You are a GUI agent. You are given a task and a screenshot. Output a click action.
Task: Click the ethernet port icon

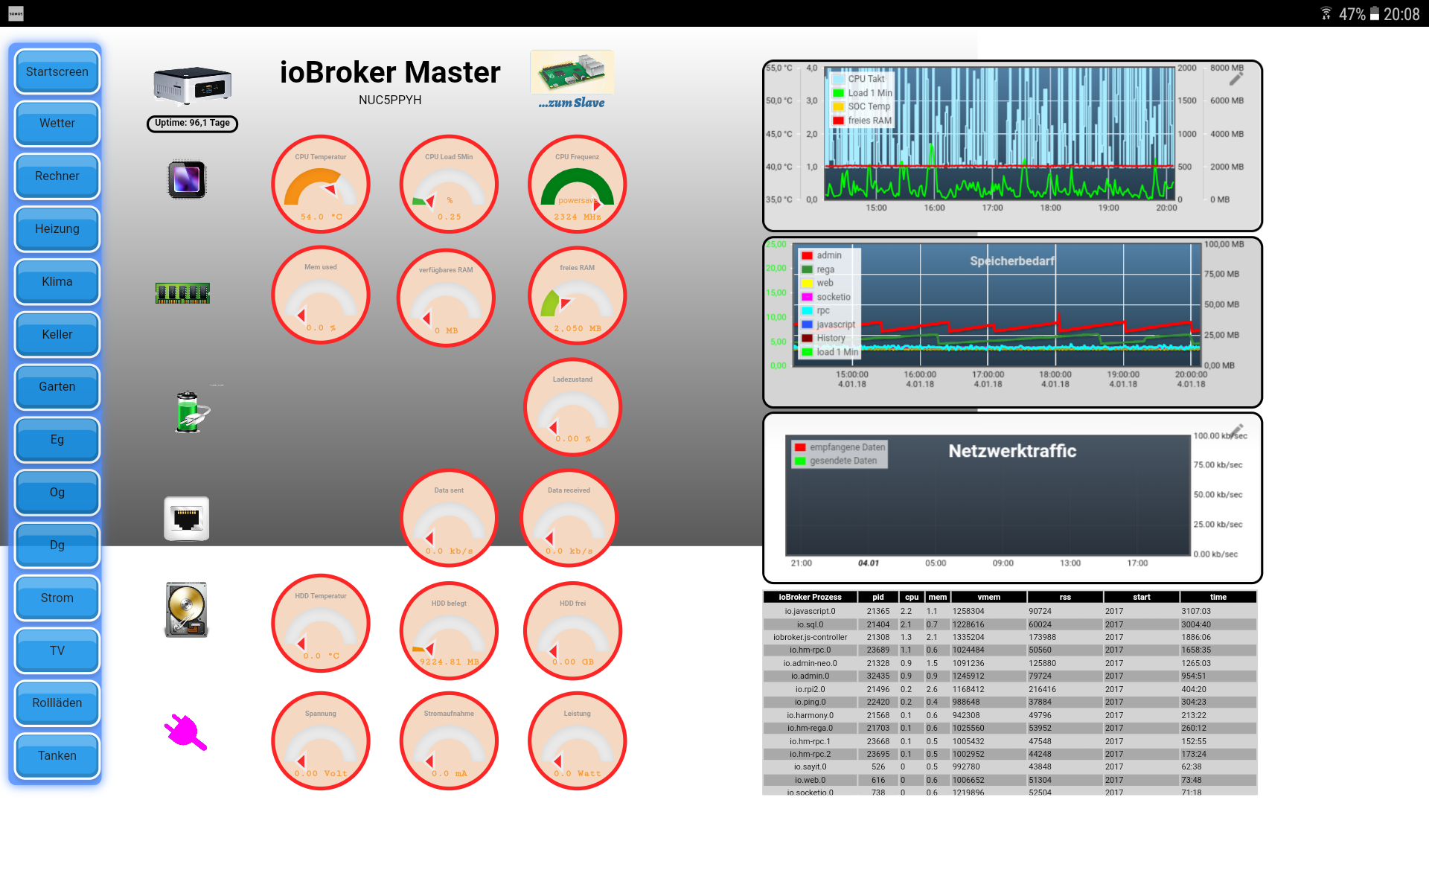[x=186, y=519]
